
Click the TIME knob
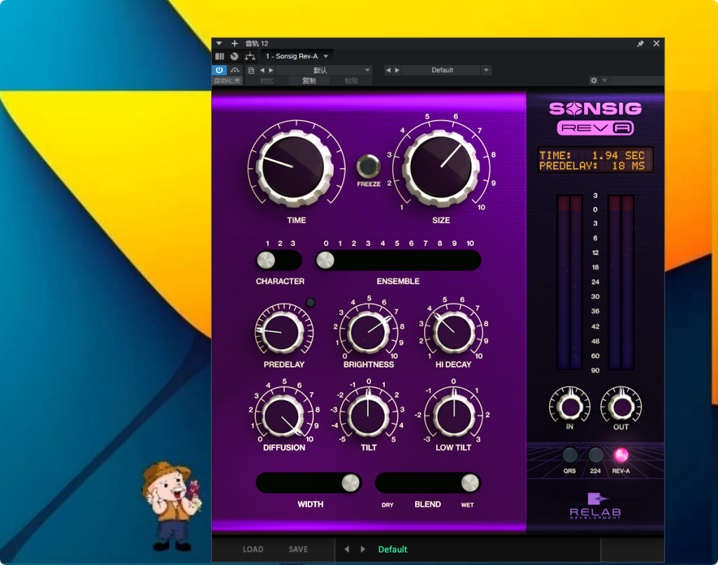coord(294,168)
